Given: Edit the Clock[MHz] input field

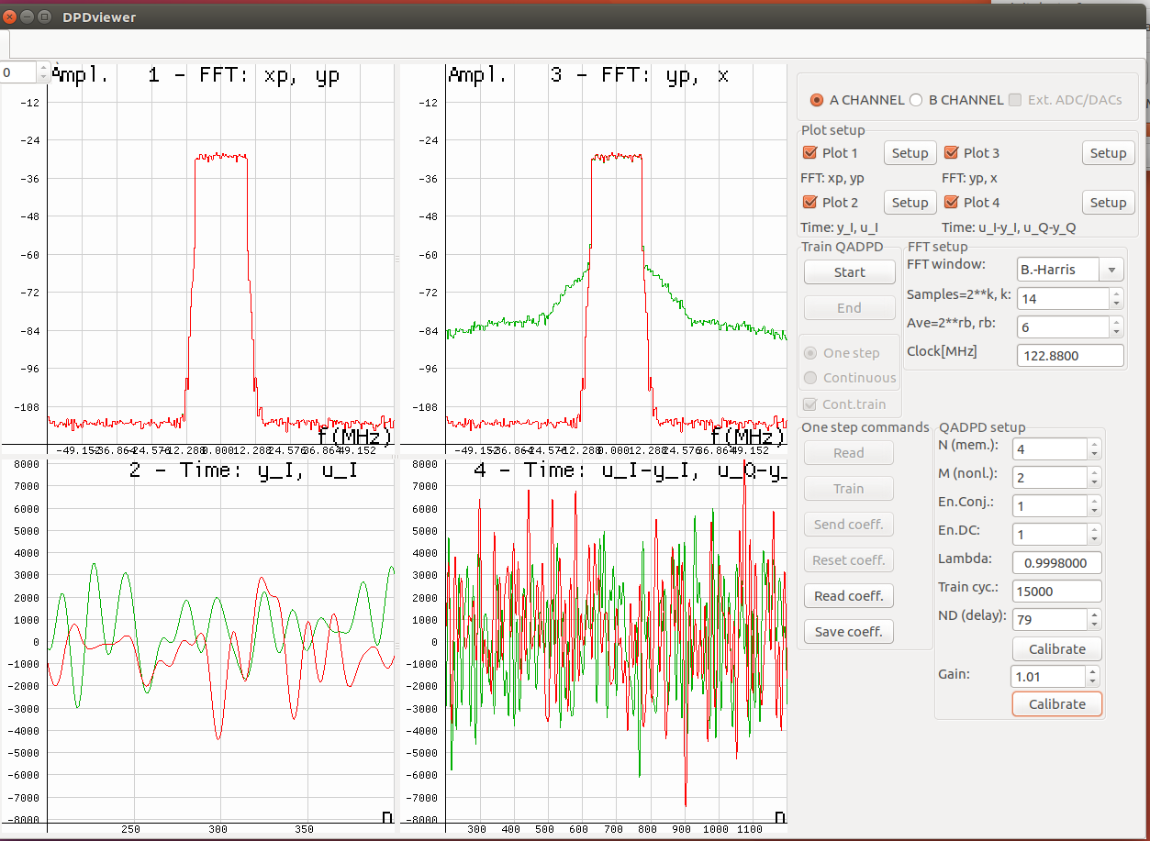Looking at the screenshot, I should pyautogui.click(x=1070, y=355).
